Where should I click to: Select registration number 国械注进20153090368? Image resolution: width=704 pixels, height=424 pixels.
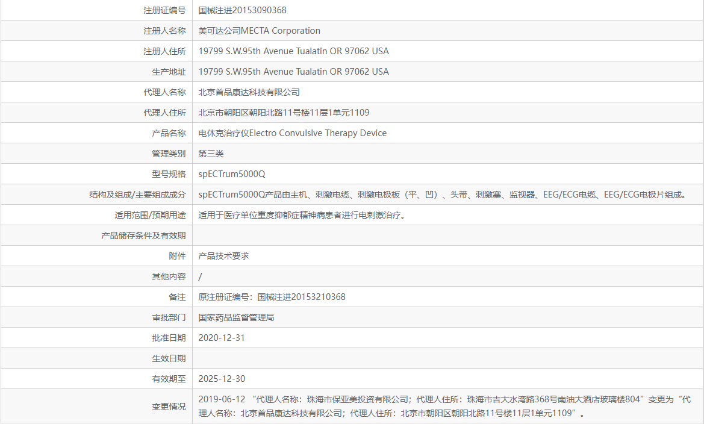(x=243, y=10)
